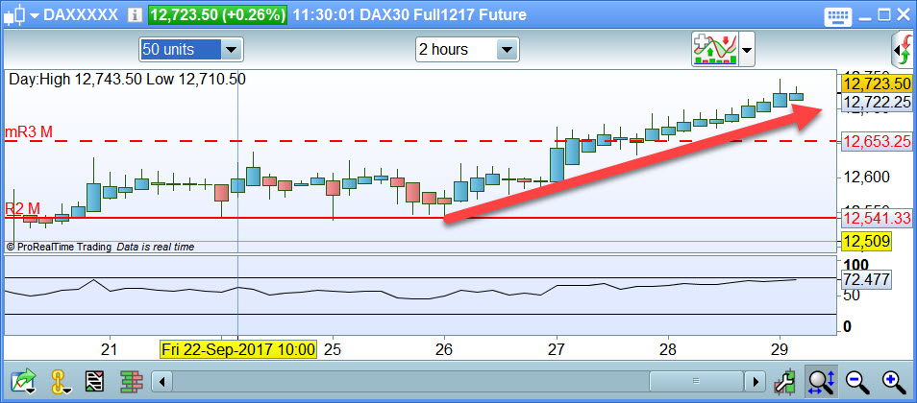The width and height of the screenshot is (917, 403).
Task: Expand the arrow next to add indicator icon
Action: tap(747, 50)
